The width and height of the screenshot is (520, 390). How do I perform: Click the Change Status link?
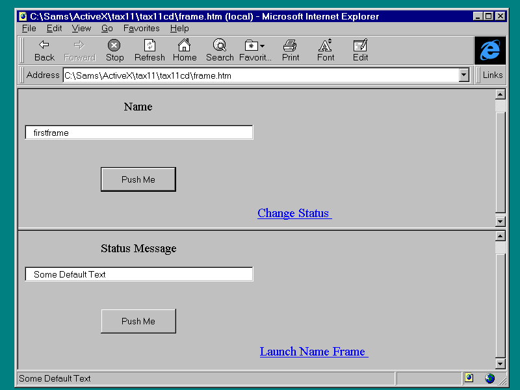pos(294,213)
